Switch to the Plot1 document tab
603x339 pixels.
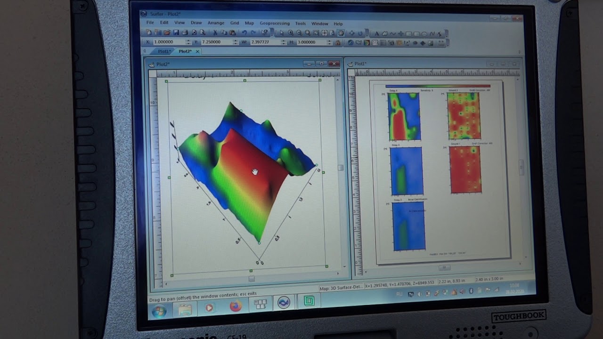click(x=163, y=51)
